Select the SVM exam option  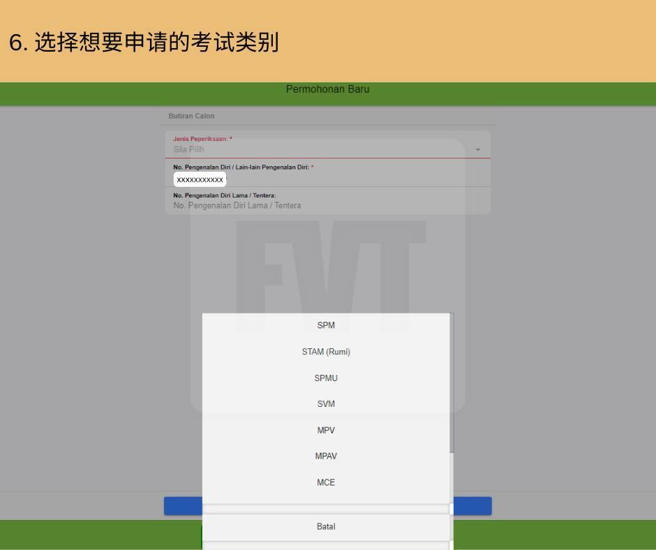click(326, 404)
